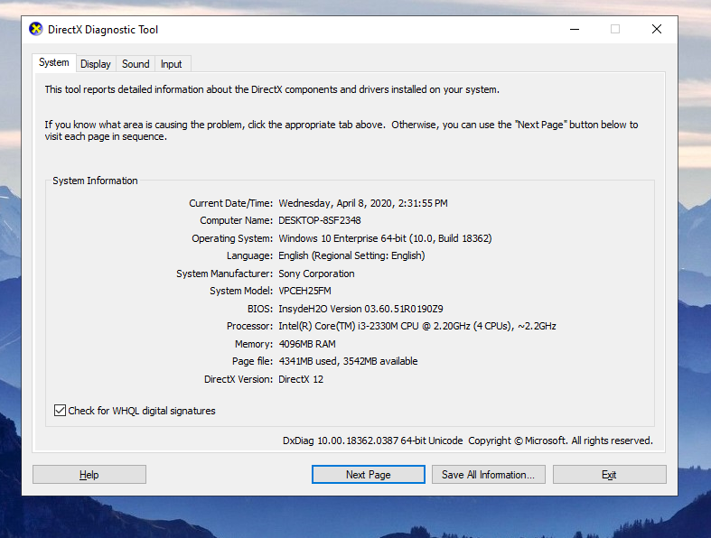Screen dimensions: 711x538
Task: Click the BIOS label
Action: point(260,309)
